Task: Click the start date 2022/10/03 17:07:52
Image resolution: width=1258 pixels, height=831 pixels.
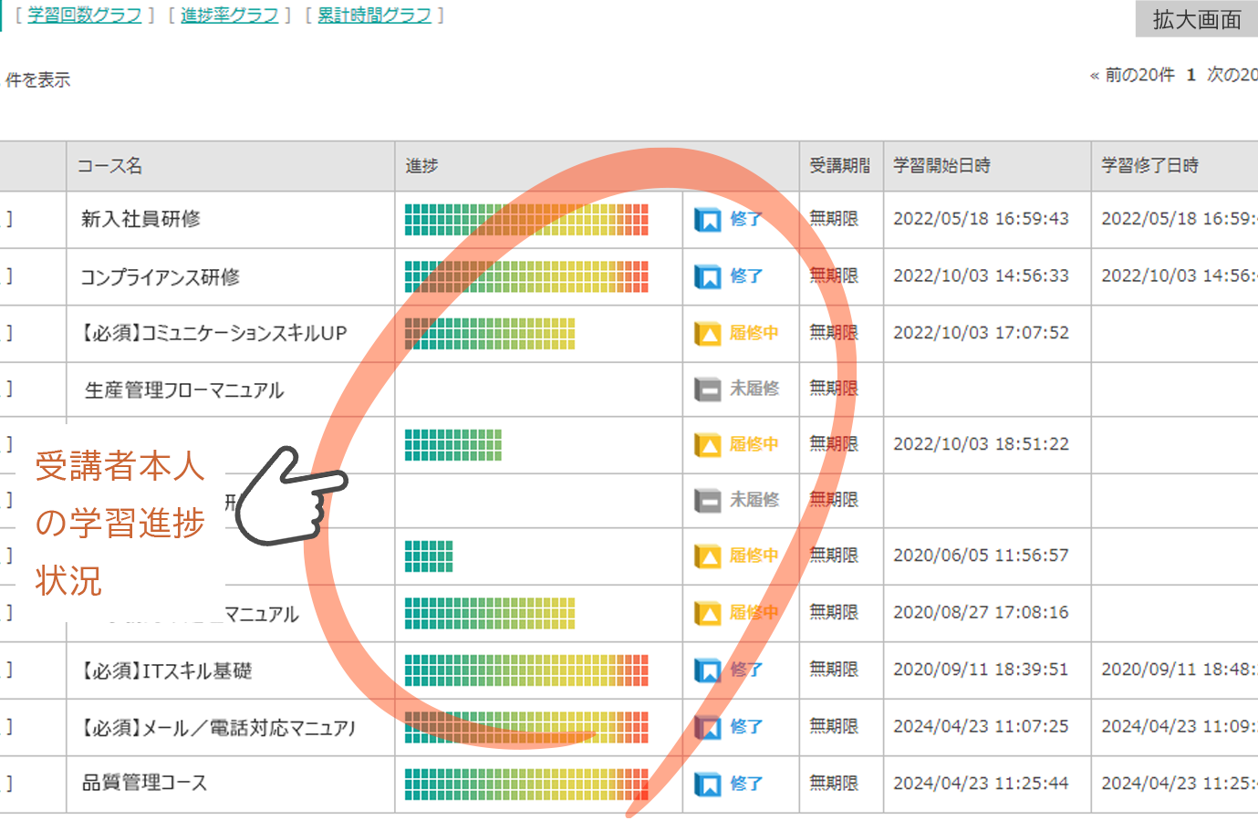Action: pyautogui.click(x=981, y=333)
